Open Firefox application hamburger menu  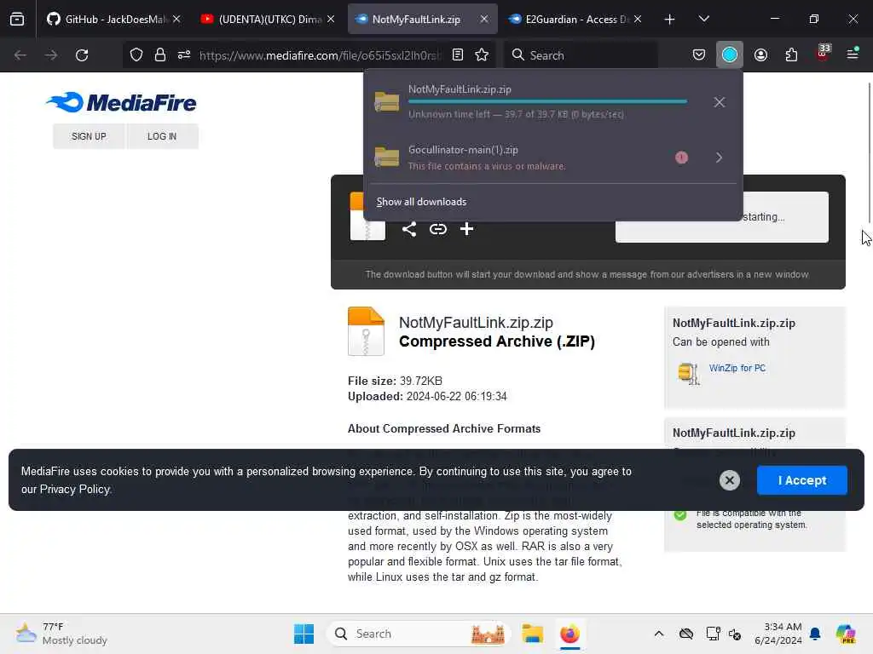(853, 54)
